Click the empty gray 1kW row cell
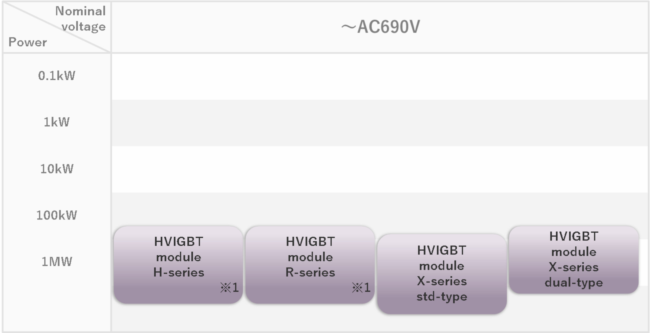The height and width of the screenshot is (333, 650). pyautogui.click(x=380, y=123)
